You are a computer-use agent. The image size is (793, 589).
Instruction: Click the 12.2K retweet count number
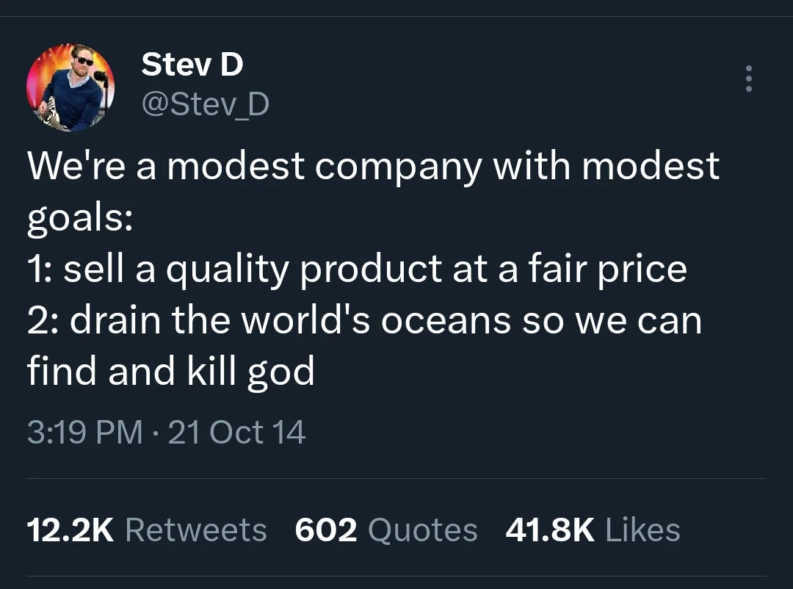click(x=70, y=530)
